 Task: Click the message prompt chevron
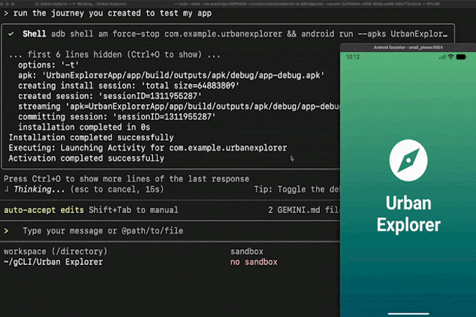click(x=7, y=231)
